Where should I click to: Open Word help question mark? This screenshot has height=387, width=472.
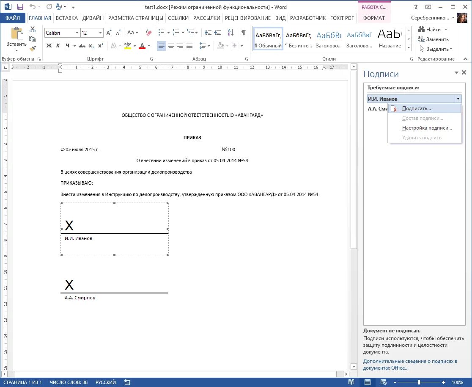(x=416, y=7)
